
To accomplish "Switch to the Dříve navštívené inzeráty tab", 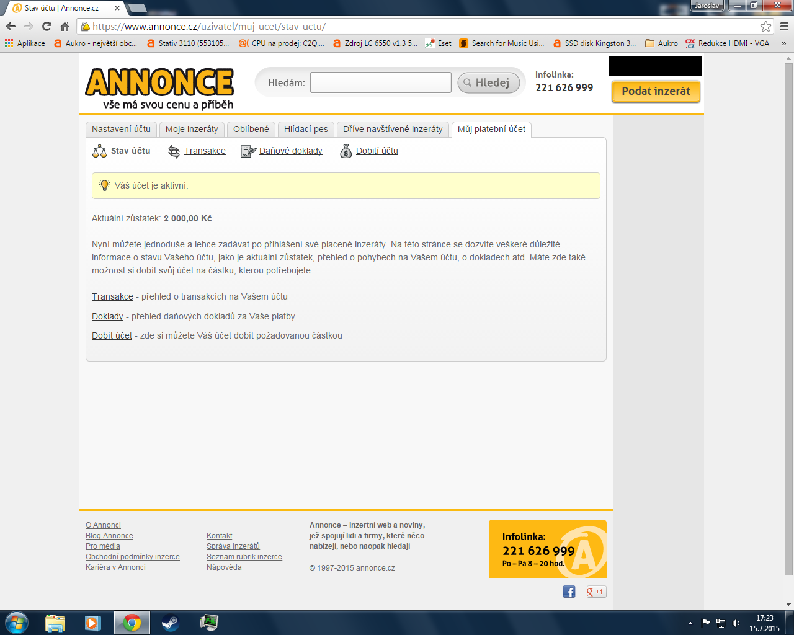I will (393, 129).
